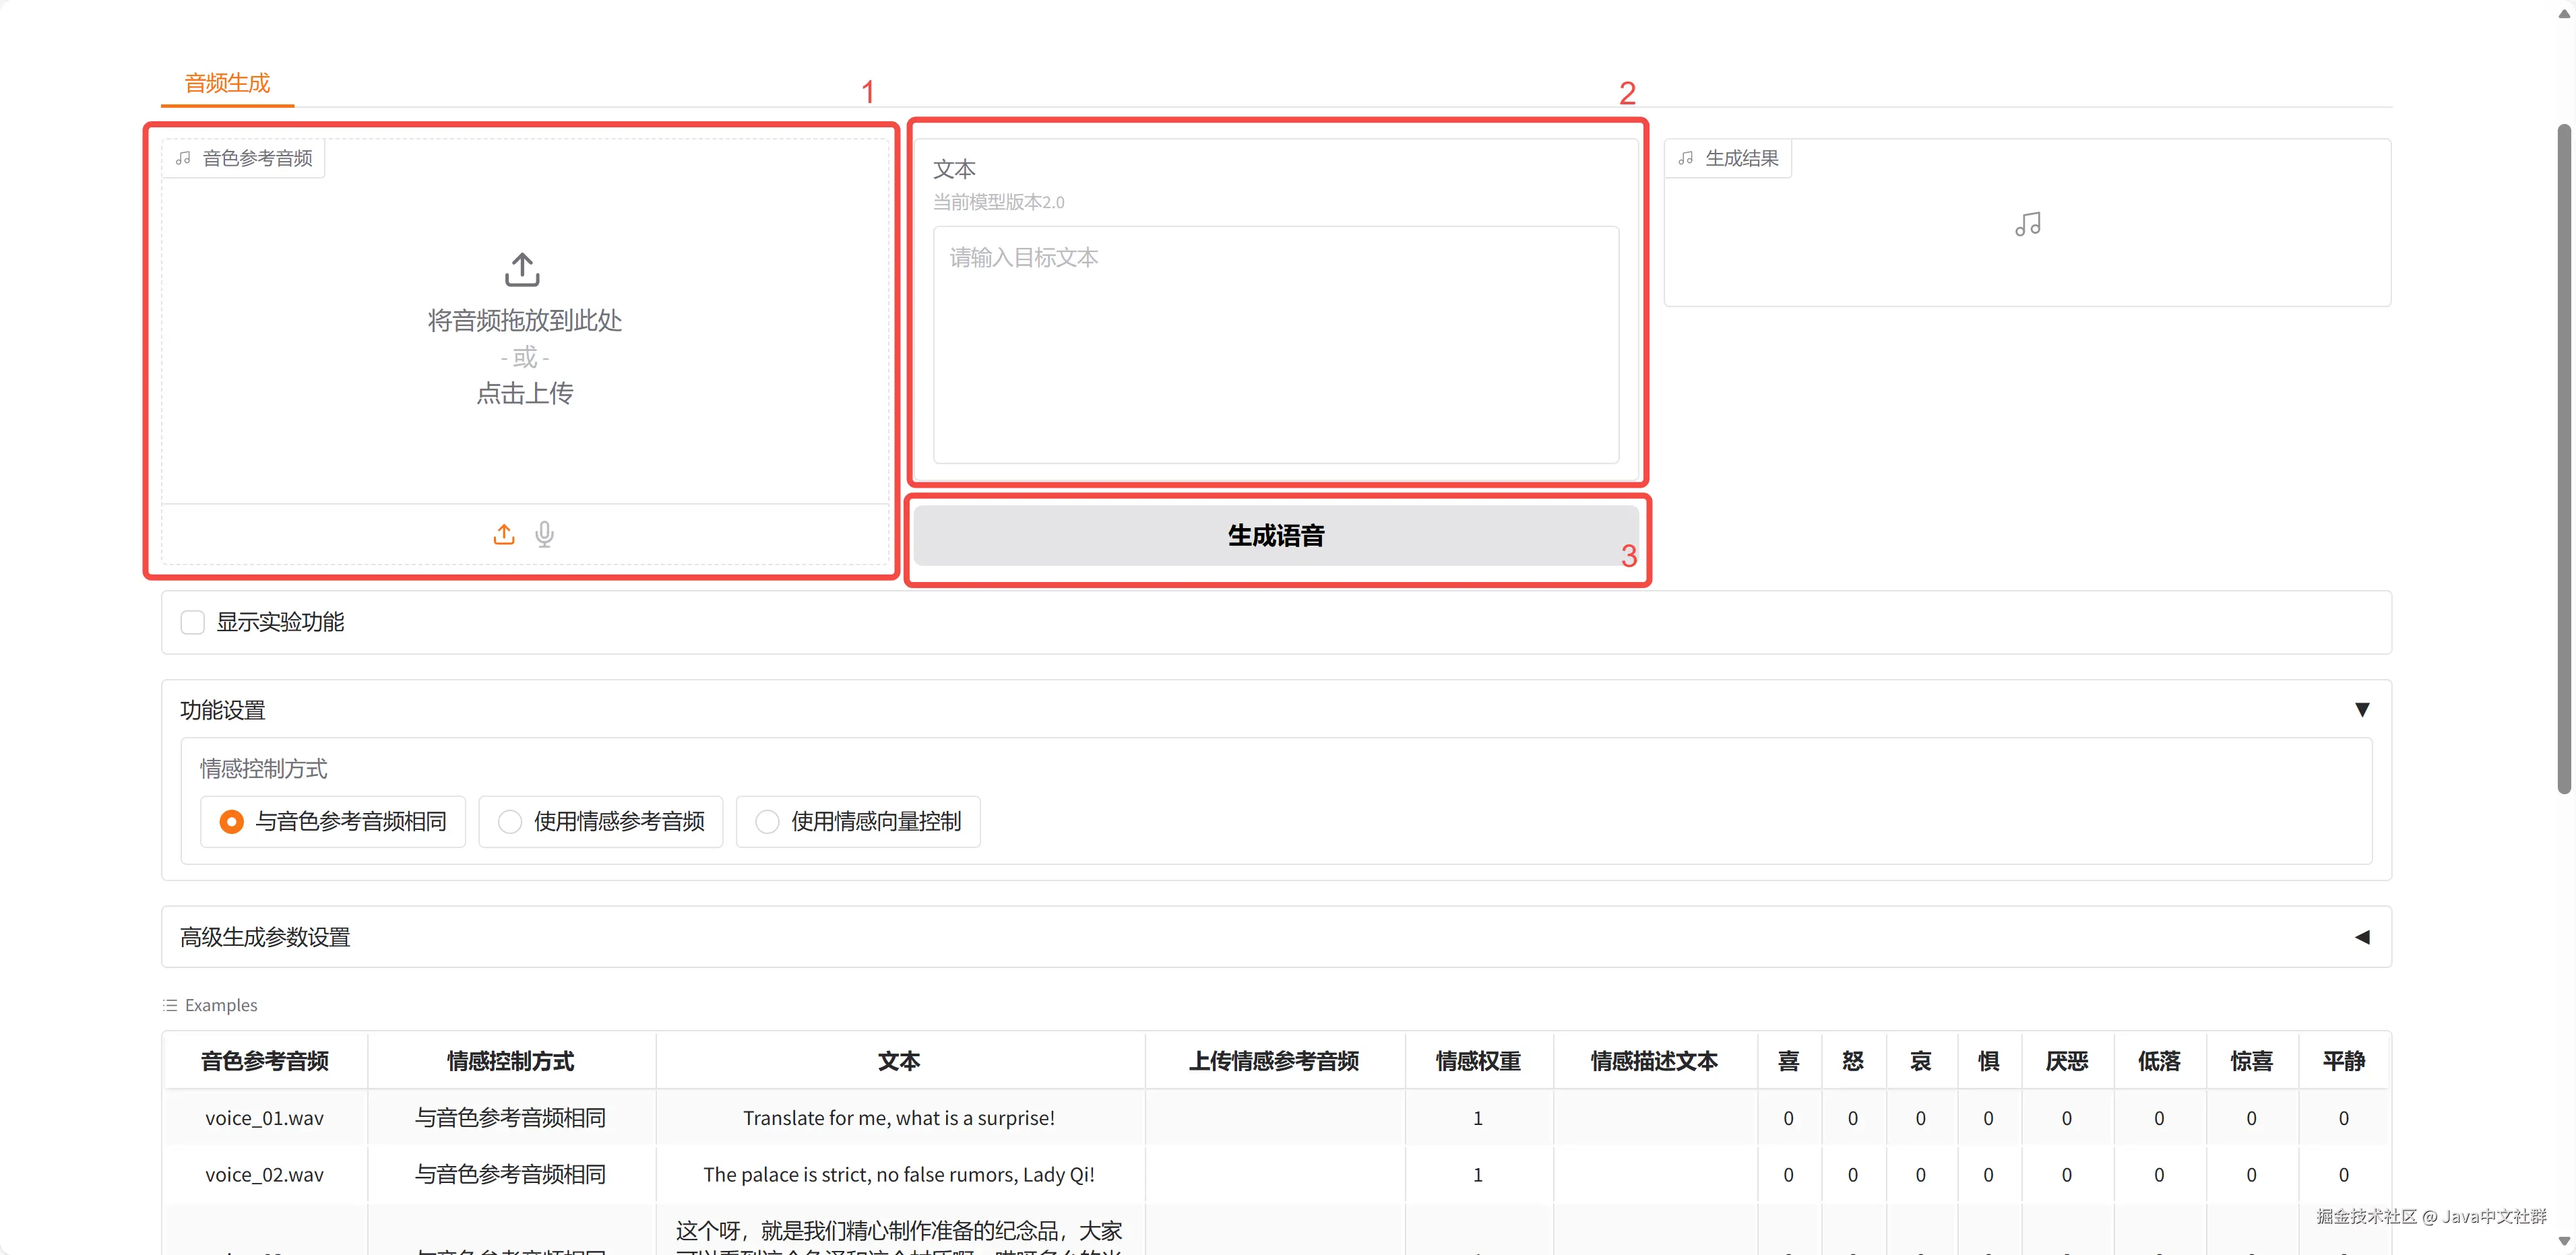Click the orange upload file icon
This screenshot has height=1255, width=2576.
pyautogui.click(x=504, y=534)
